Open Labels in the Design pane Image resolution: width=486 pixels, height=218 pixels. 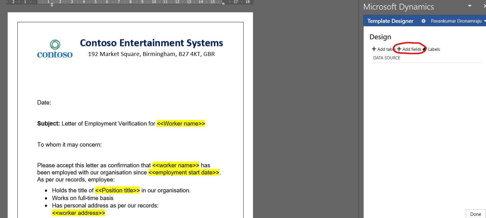[x=433, y=49]
